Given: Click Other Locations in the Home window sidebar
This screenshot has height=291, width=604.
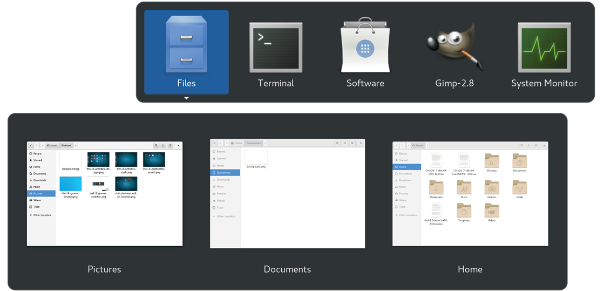Looking at the screenshot, I should [408, 215].
